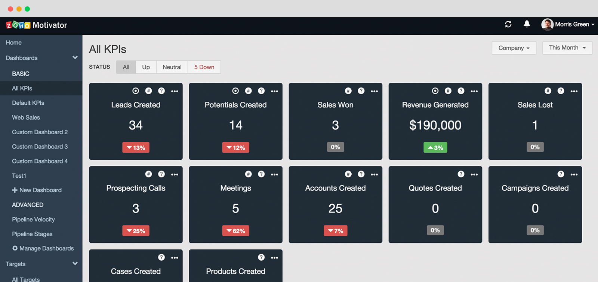Click hash icon on Meetings card
The width and height of the screenshot is (598, 282).
point(248,174)
